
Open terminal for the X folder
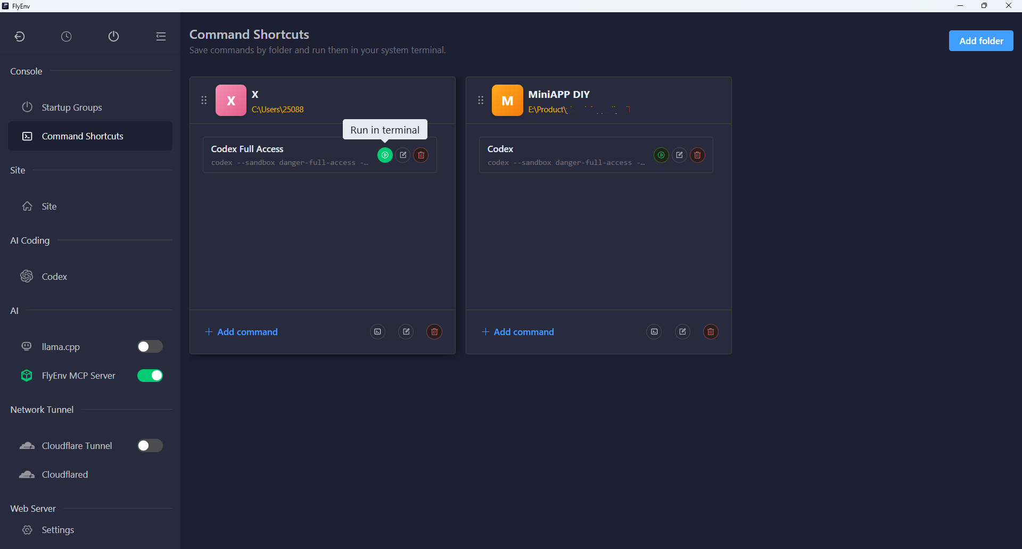click(377, 331)
